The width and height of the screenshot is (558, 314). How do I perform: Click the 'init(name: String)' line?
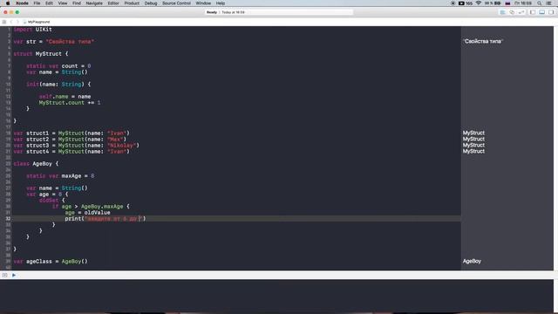(58, 85)
